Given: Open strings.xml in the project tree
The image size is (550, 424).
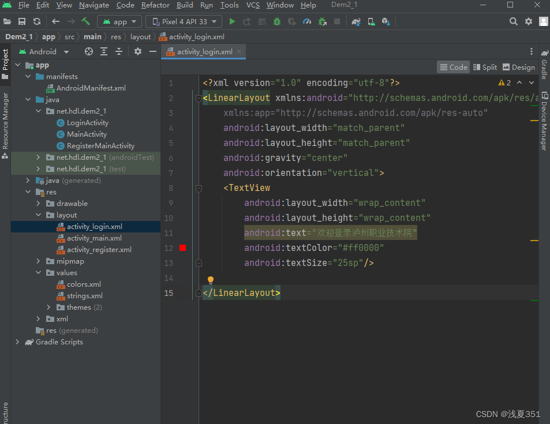Looking at the screenshot, I should pyautogui.click(x=84, y=296).
